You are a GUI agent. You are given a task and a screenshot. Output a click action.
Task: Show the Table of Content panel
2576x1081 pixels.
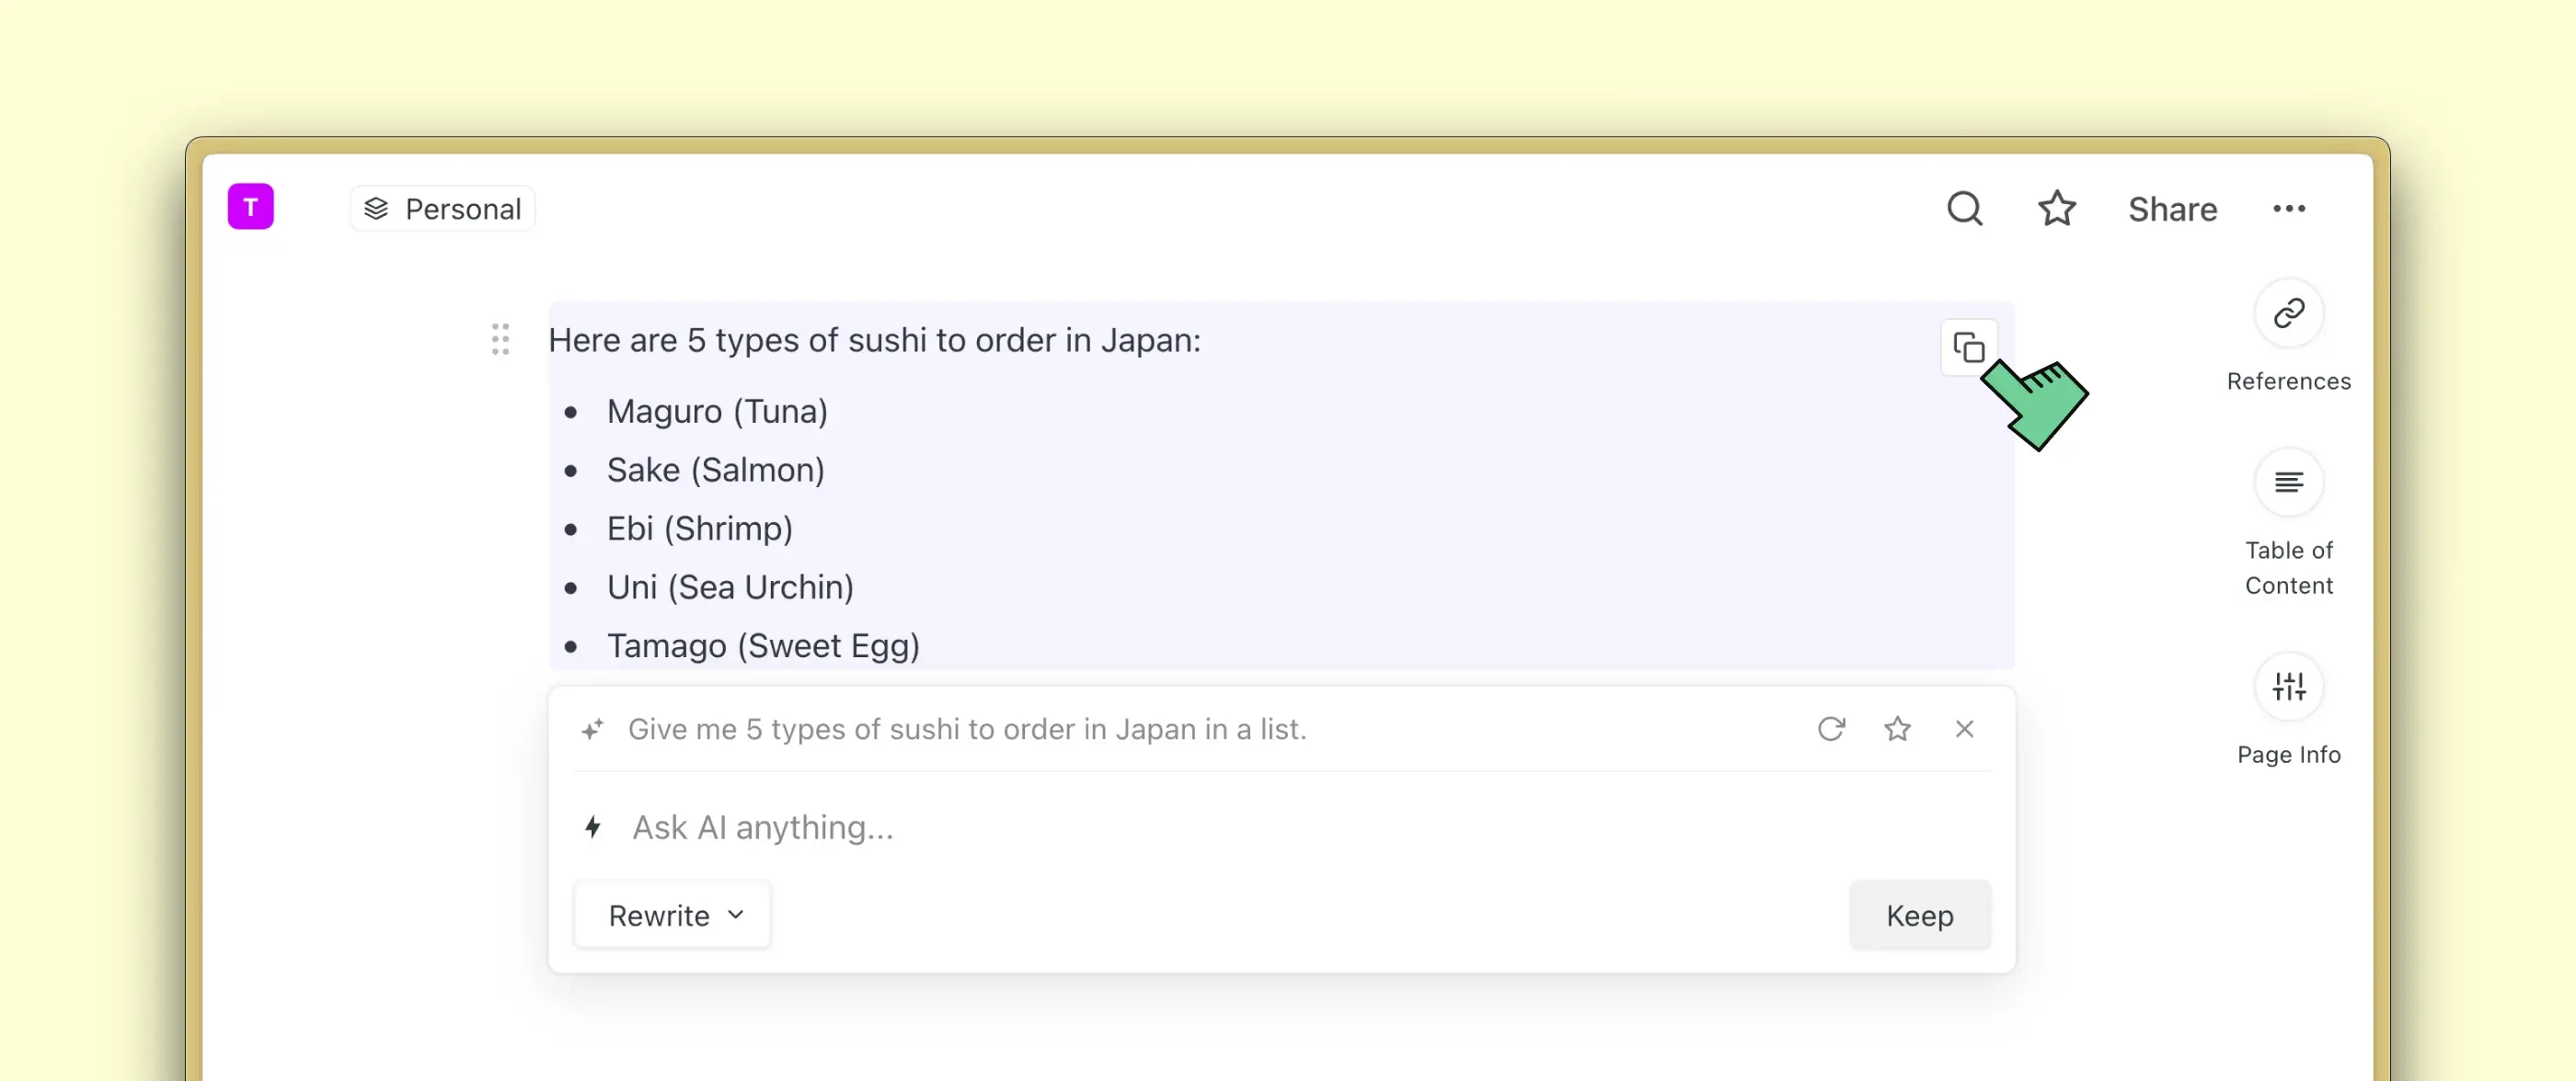click(x=2288, y=483)
